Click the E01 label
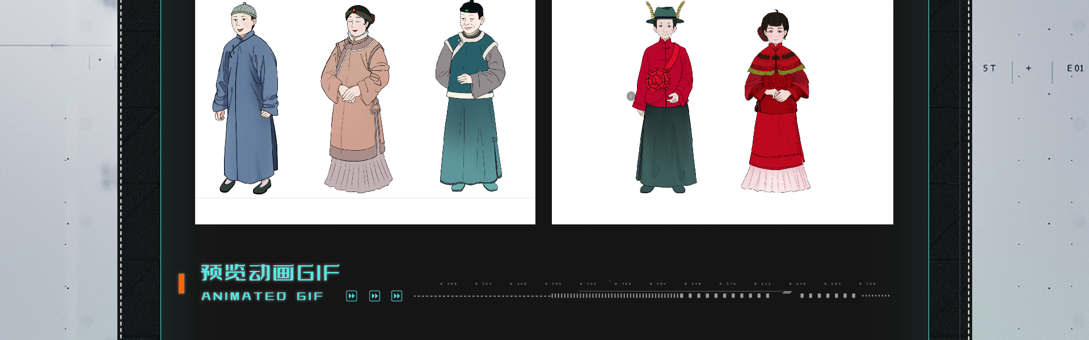Image resolution: width=1089 pixels, height=340 pixels. [x=1075, y=68]
